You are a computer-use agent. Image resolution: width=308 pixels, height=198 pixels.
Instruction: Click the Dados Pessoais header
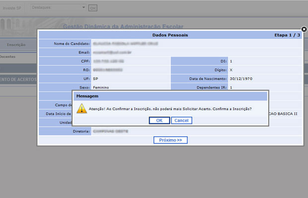pos(170,36)
